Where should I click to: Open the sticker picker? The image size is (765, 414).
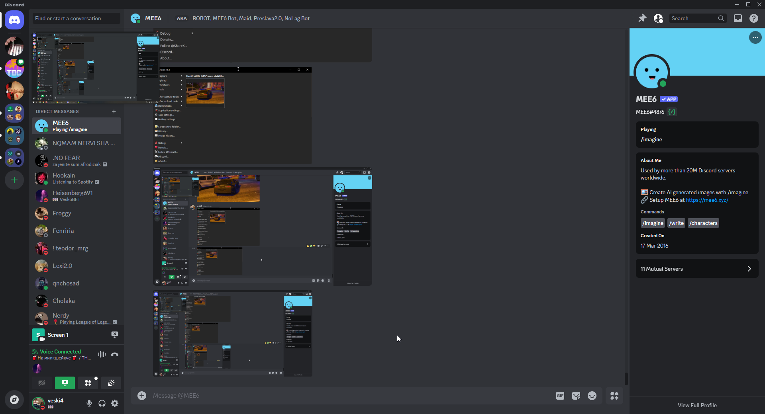[x=576, y=396]
